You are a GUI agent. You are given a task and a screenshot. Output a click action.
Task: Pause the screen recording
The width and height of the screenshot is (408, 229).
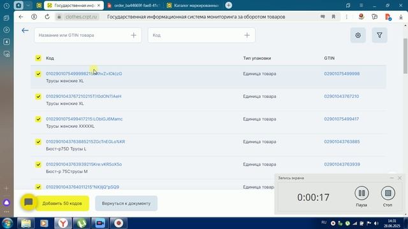[x=361, y=193]
